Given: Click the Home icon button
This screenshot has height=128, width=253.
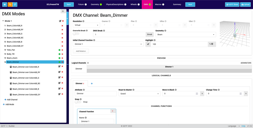Looking at the screenshot, I should click(4, 4).
